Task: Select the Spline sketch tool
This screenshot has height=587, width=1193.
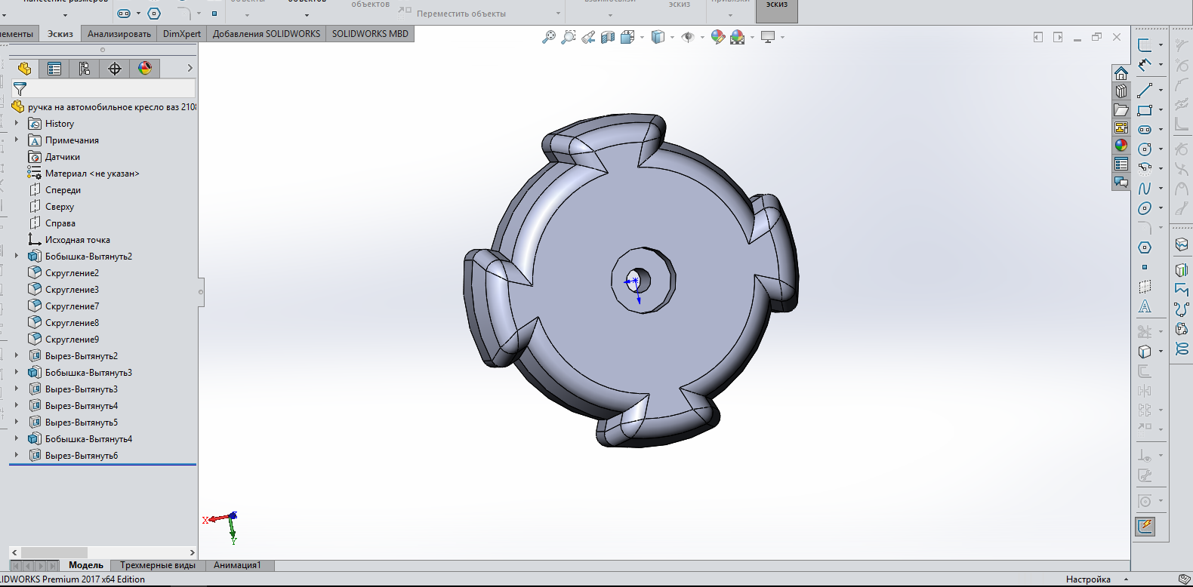Action: (1145, 189)
